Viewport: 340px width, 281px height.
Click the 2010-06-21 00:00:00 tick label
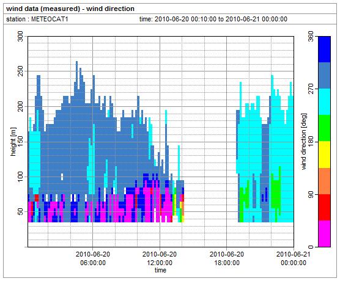(294, 258)
